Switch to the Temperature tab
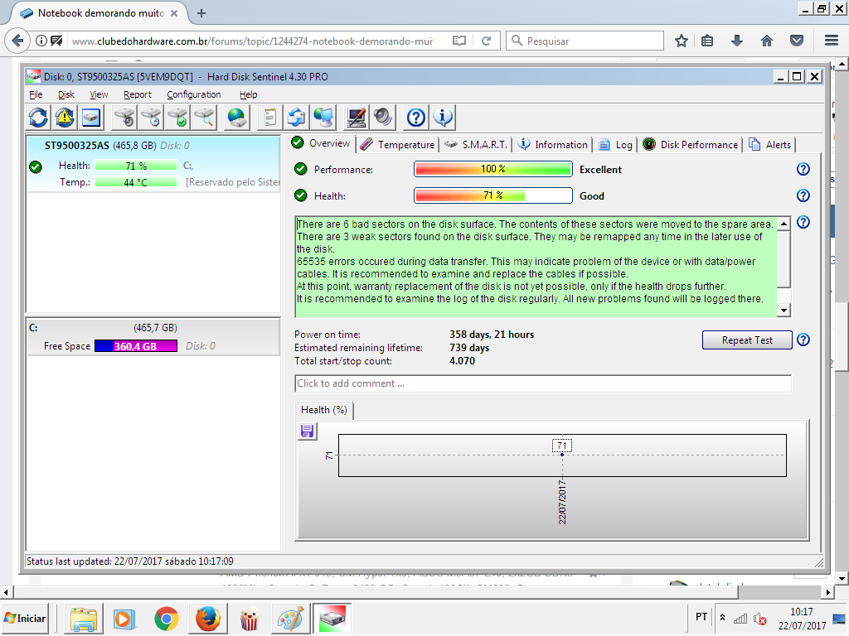This screenshot has width=849, height=636. [x=397, y=144]
